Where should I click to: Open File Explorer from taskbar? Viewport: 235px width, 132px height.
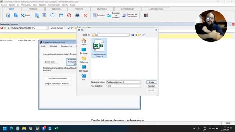[x=24, y=129]
